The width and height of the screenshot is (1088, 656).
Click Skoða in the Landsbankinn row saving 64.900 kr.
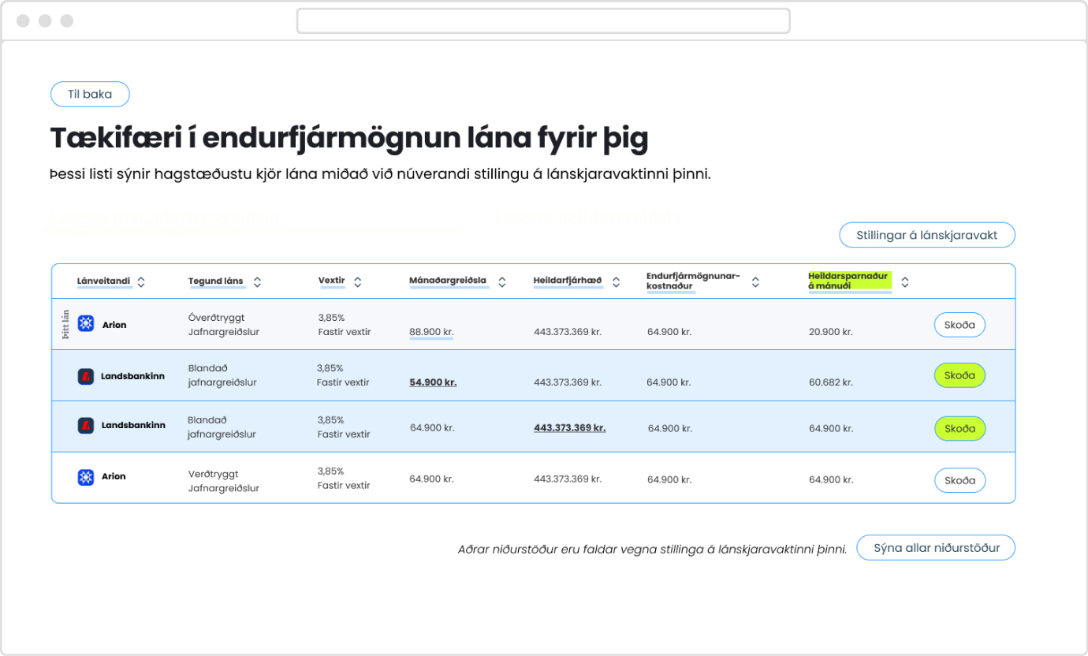(959, 428)
